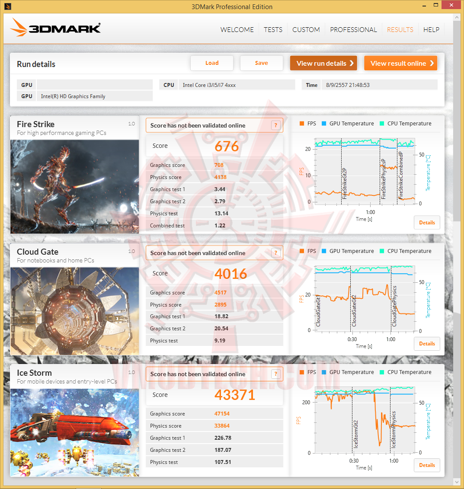464x489 pixels.
Task: Open Cloud Gate validation help question mark
Action: click(x=275, y=253)
